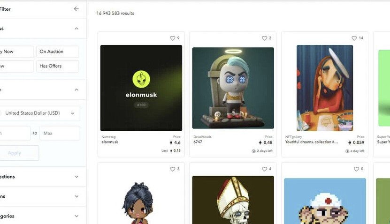Expand the Collections filter section
This screenshot has width=390, height=224.
tap(42, 177)
